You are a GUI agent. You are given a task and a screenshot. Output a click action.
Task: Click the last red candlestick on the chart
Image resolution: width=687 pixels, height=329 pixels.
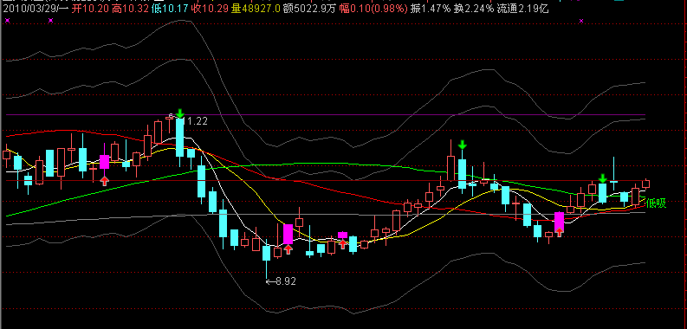tap(645, 184)
